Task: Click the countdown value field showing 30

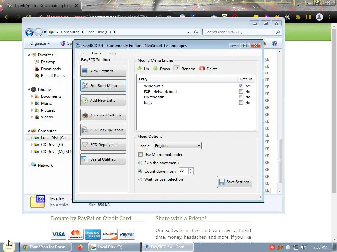Action: pos(183,171)
